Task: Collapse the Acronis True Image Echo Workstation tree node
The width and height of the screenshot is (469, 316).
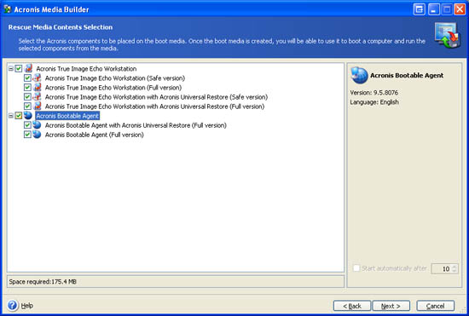Action: (11, 68)
